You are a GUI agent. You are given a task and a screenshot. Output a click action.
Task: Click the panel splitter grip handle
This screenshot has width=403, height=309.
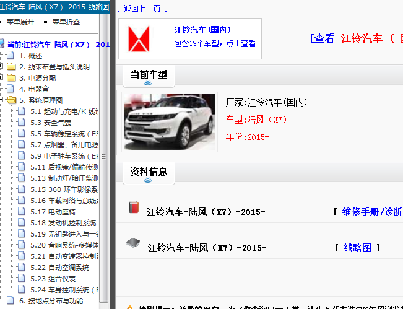point(103,156)
